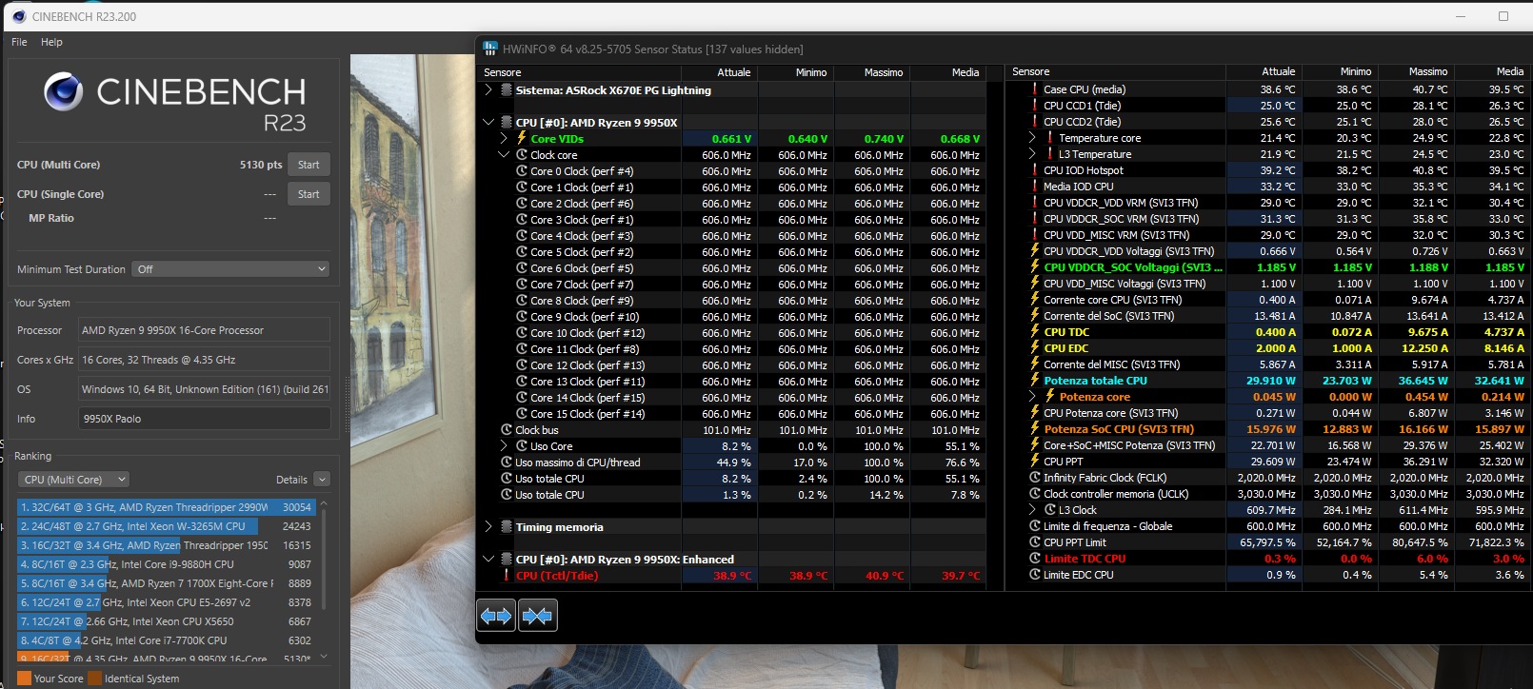Click the Info field containing 9950X Paolo

(x=205, y=419)
